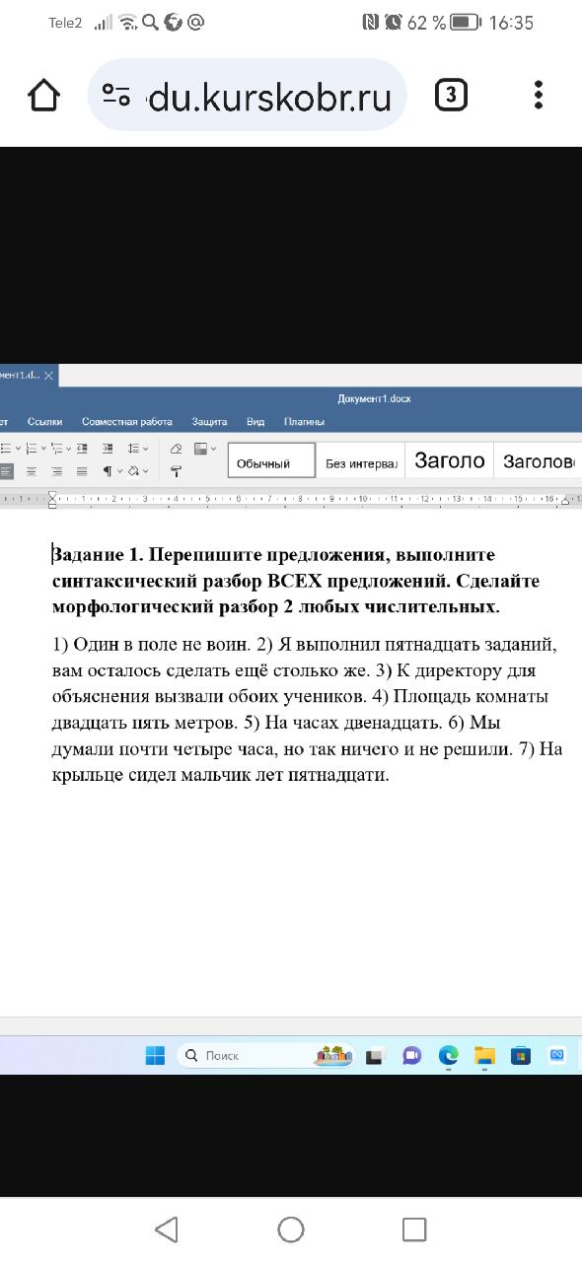Open the Плагины menu tab
Screen dimensions: 582x1262
[x=305, y=422]
